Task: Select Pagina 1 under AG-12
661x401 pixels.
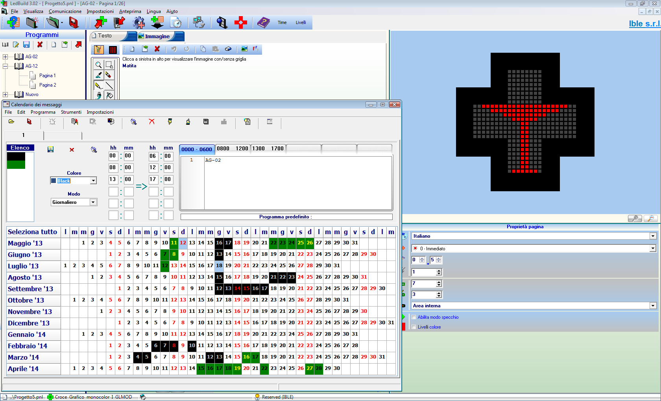Action: (x=47, y=76)
